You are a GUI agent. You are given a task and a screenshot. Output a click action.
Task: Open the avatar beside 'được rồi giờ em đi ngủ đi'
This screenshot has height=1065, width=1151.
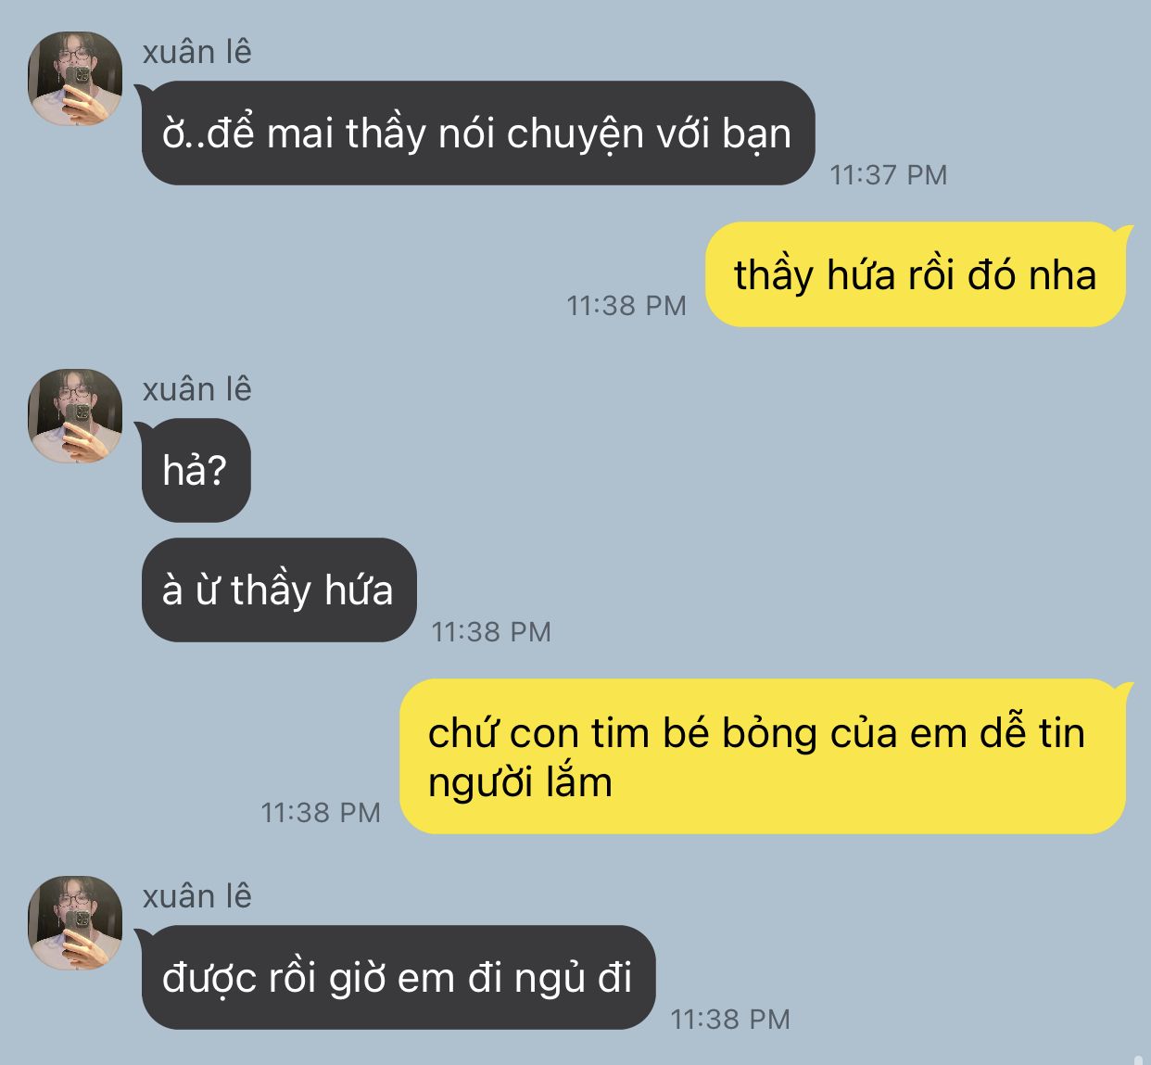[75, 923]
